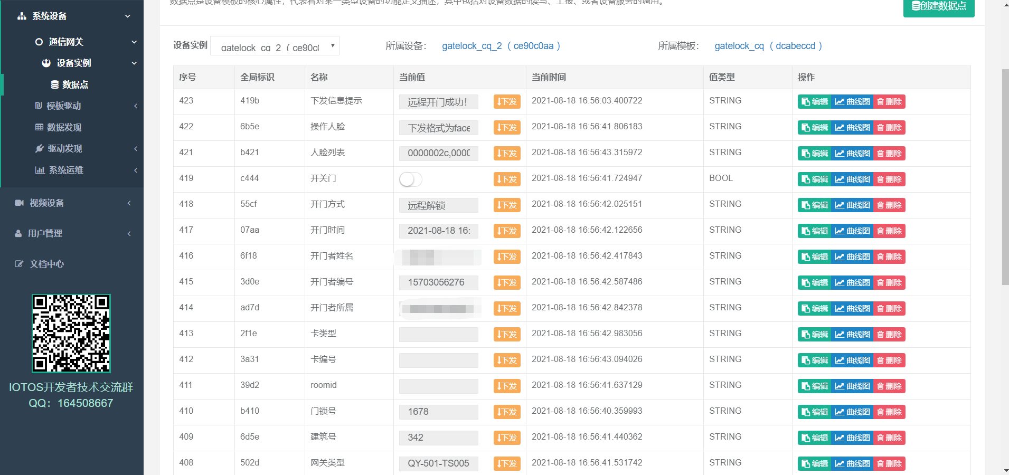
Task: Collapse the 系统设备 menu chevron
Action: (x=127, y=16)
